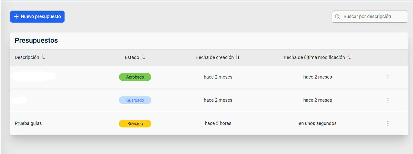Open the three-dot menu of the Guardado row
The image size is (413, 154).
coord(388,100)
